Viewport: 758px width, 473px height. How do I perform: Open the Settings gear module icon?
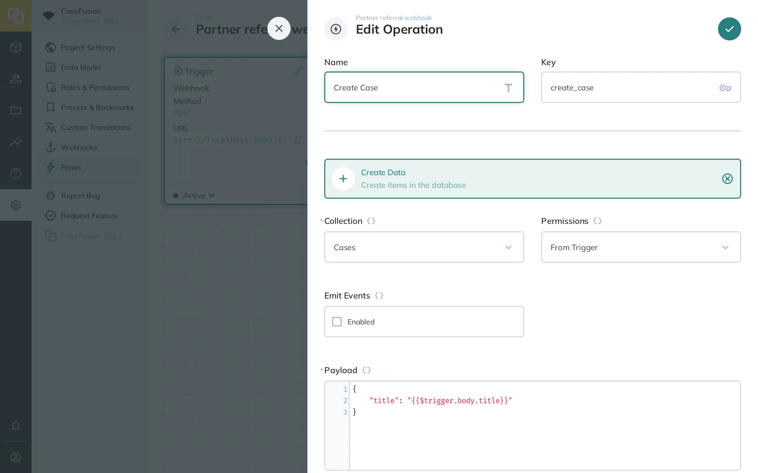click(x=16, y=205)
